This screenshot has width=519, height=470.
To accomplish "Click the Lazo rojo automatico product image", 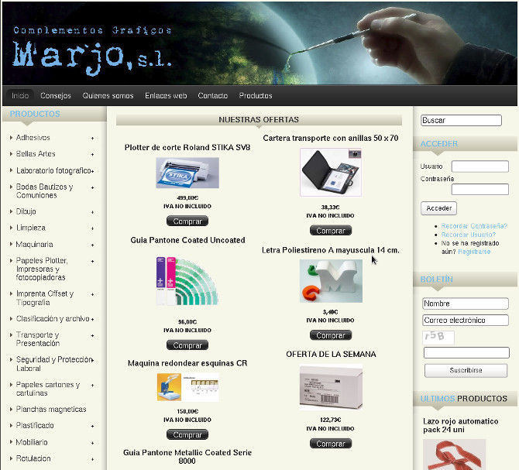I will 454,455.
